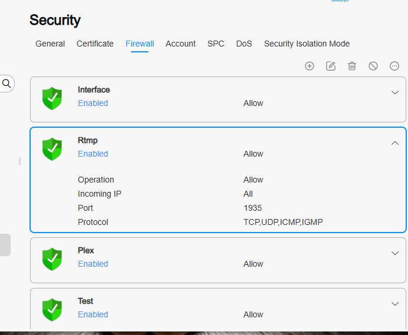Click the green shield of Plex rule
The height and width of the screenshot is (335, 408).
[52, 259]
